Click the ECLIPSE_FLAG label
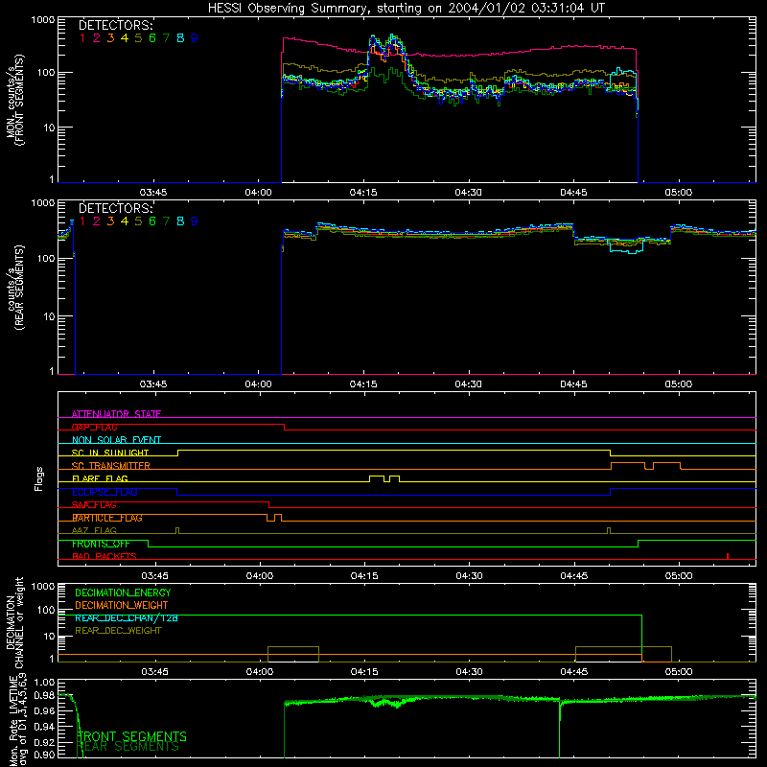Image resolution: width=767 pixels, height=767 pixels. (x=105, y=492)
